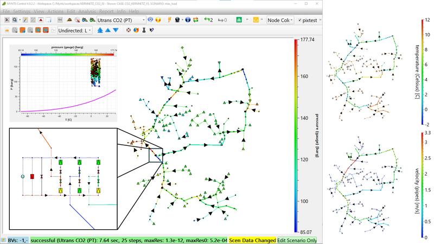Click the Edit Scenario Only status button
434x244 pixels.
297,240
